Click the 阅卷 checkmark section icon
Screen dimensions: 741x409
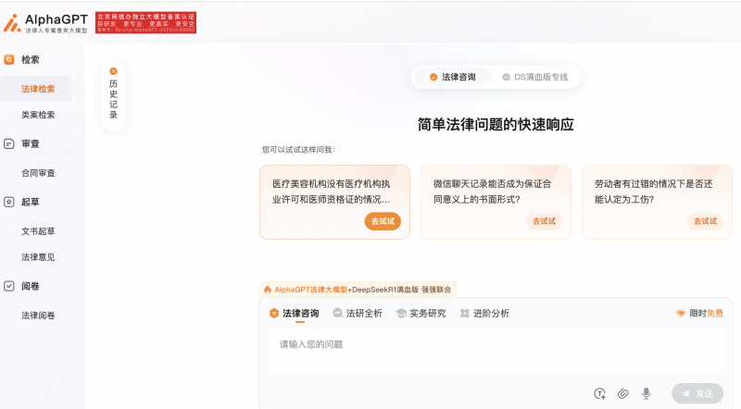click(x=9, y=287)
